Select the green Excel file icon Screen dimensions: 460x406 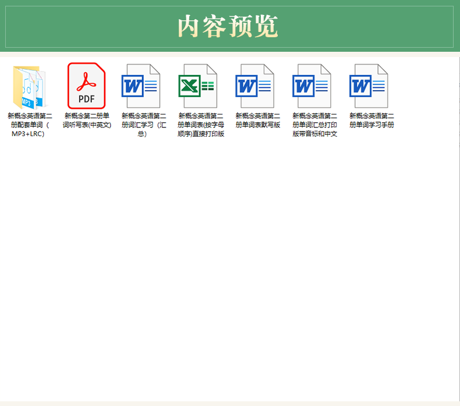(198, 86)
